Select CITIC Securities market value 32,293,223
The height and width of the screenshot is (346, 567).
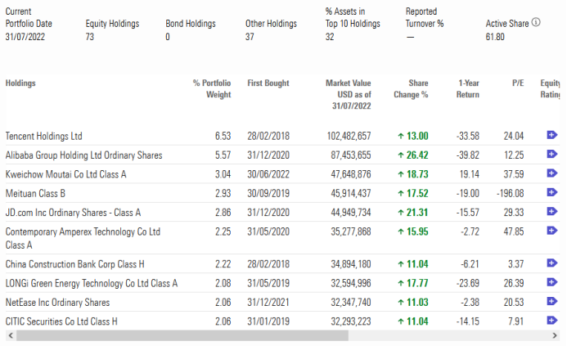coord(351,321)
